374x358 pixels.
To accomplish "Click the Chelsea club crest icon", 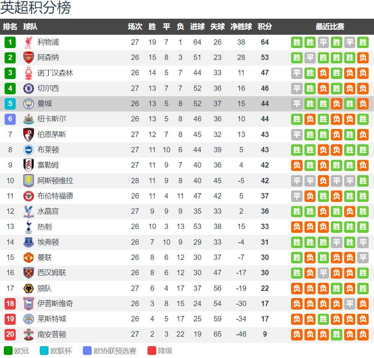I will point(28,88).
